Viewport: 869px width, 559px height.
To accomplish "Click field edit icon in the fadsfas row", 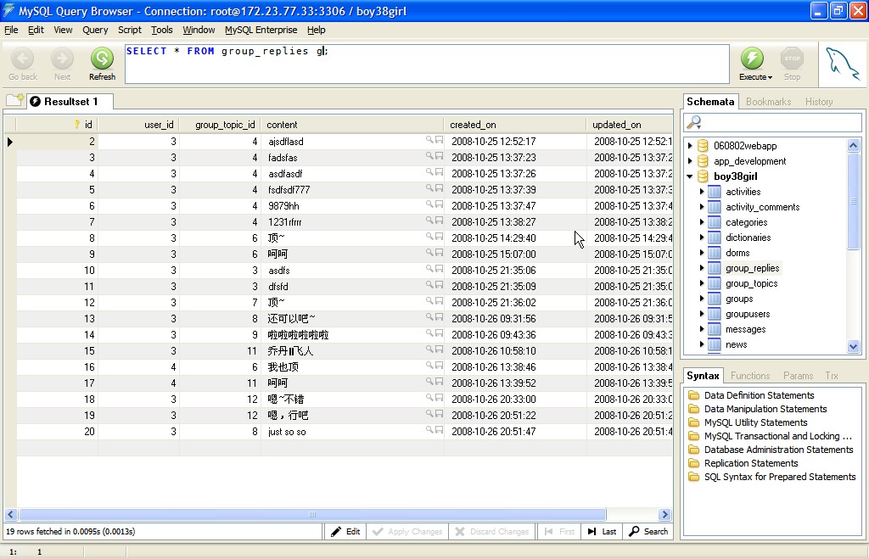I will click(439, 156).
